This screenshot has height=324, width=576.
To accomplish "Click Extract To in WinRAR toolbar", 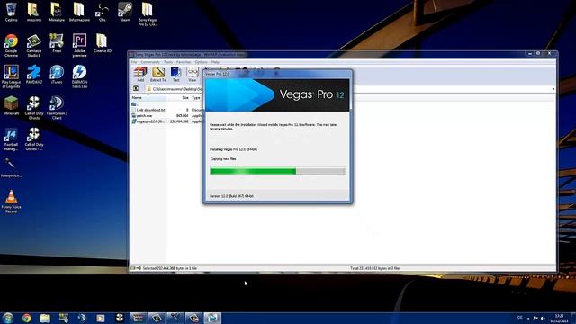I will click(x=158, y=74).
